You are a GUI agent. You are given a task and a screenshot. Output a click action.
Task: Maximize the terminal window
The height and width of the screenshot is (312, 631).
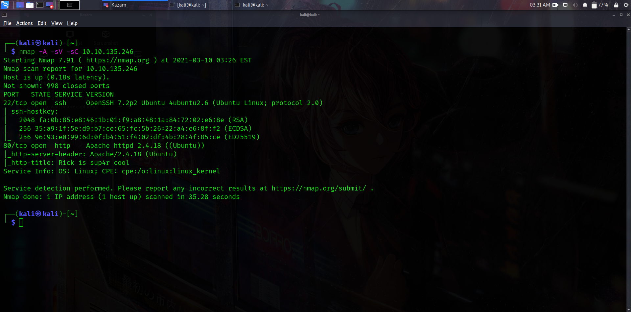click(621, 15)
